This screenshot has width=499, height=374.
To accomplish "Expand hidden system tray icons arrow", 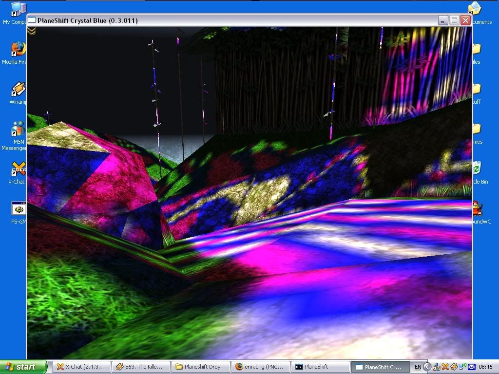I will 427,367.
